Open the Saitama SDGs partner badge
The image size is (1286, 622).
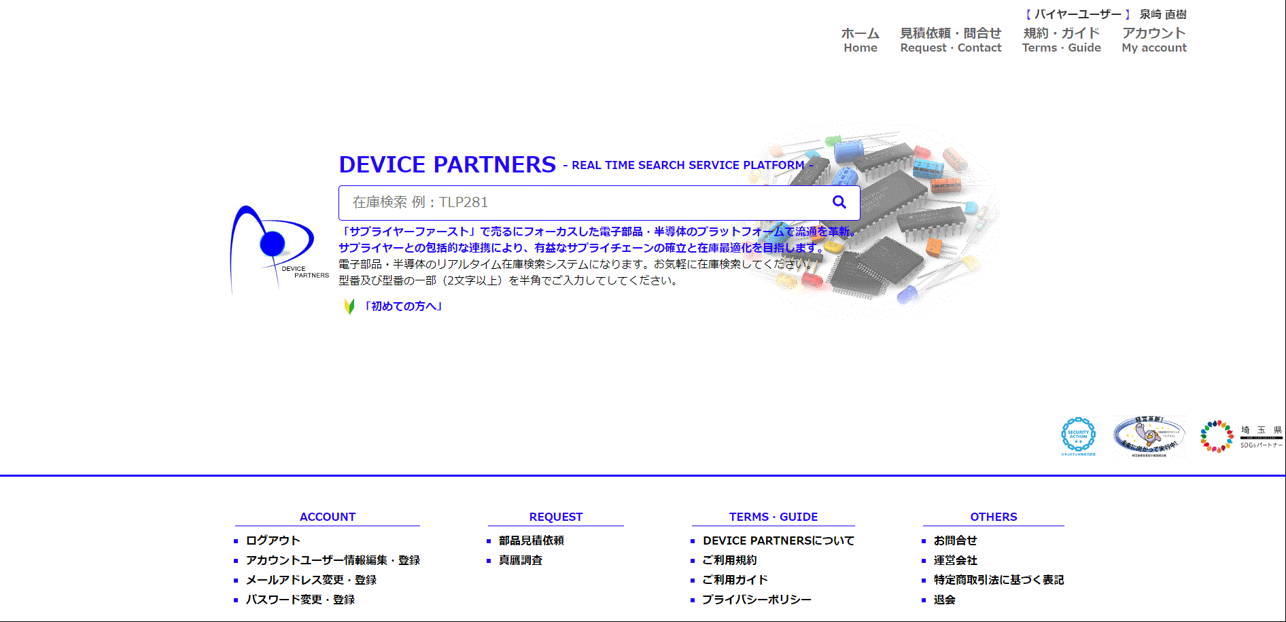(x=1241, y=437)
